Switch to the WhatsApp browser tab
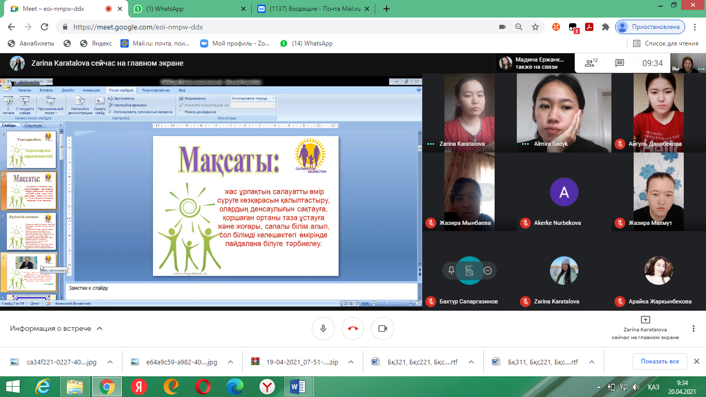 186,9
